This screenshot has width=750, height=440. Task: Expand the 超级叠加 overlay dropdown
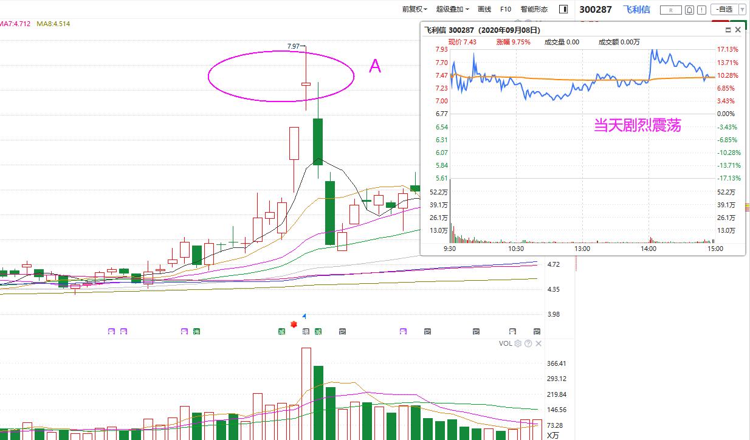[453, 9]
